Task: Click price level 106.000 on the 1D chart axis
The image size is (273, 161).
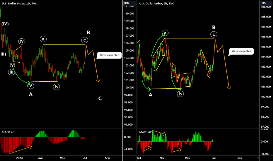Action: [129, 43]
